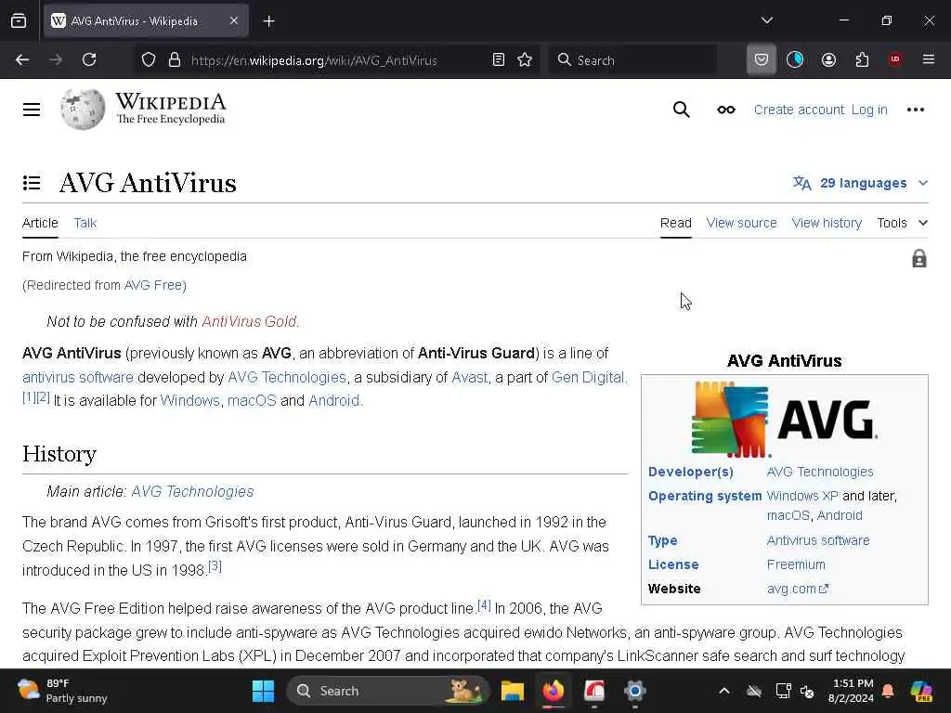Go back to the previous page

pos(22,59)
